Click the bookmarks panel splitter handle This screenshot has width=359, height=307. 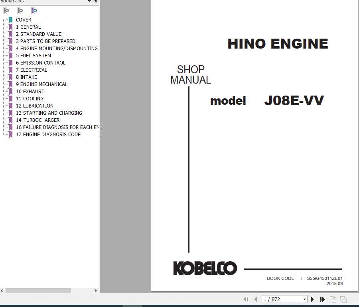pos(101,130)
